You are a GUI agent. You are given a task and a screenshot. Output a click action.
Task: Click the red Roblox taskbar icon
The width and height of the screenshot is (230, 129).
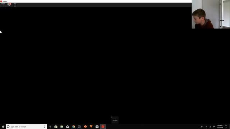(x=103, y=126)
